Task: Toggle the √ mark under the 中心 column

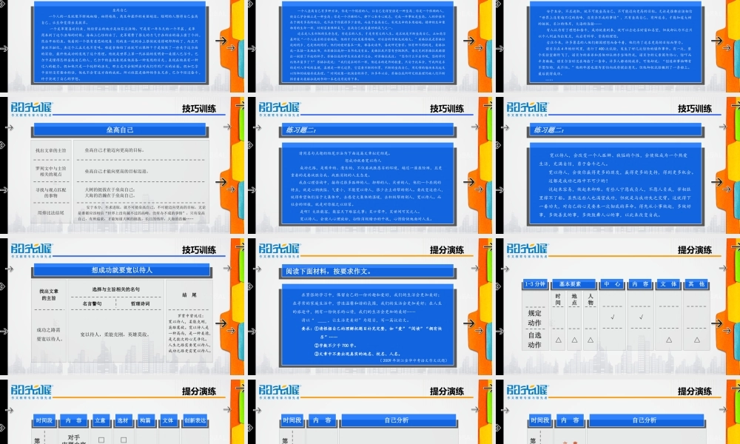Action: [x=613, y=317]
